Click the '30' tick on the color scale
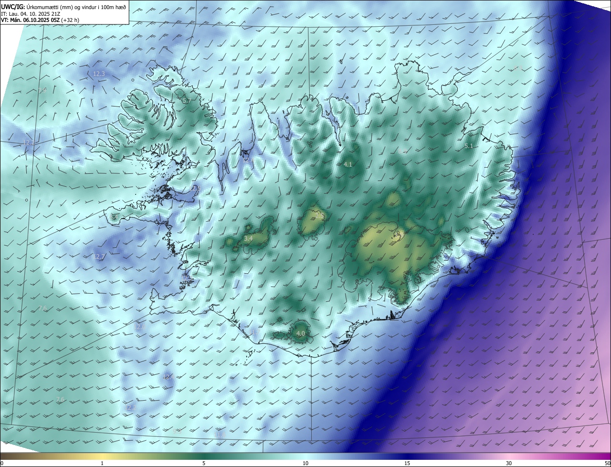611x467 pixels. (x=509, y=463)
